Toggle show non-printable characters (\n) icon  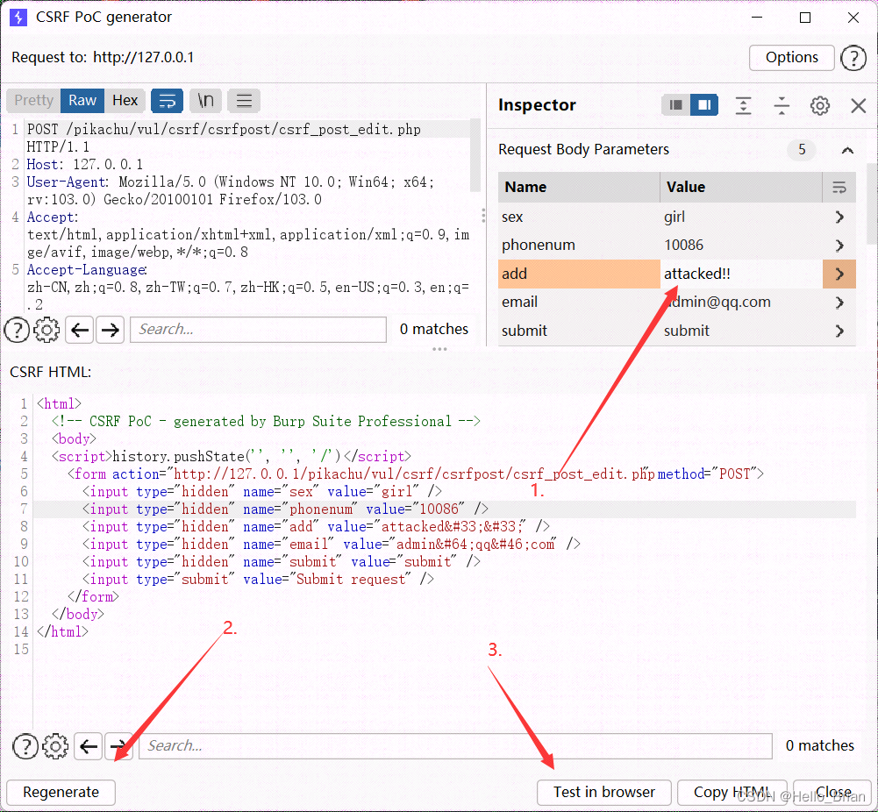tap(205, 101)
